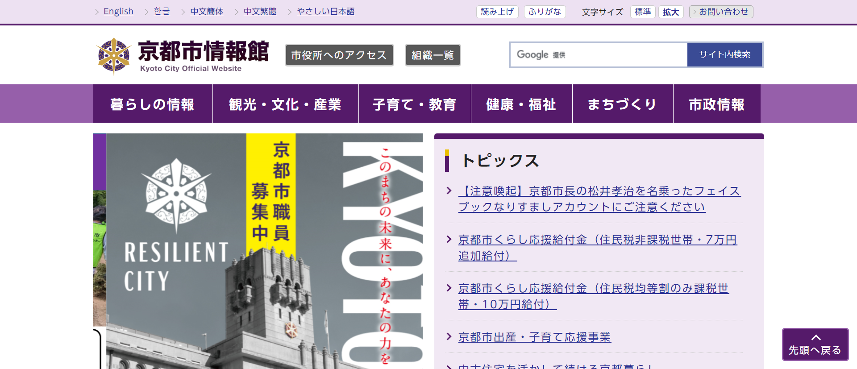Open 市役所へのアクセス page
The height and width of the screenshot is (369, 857).
click(339, 55)
